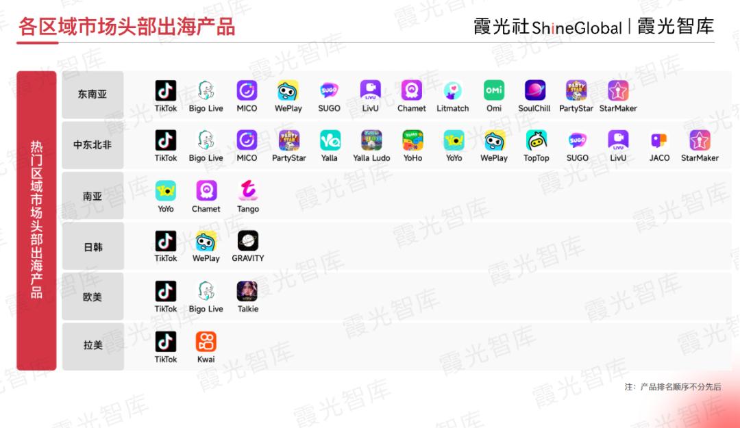Select the Omi green icon
This screenshot has height=428, width=740.
point(493,90)
